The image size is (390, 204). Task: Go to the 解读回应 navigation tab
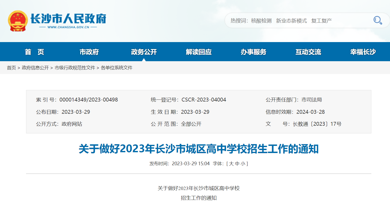point(199,52)
